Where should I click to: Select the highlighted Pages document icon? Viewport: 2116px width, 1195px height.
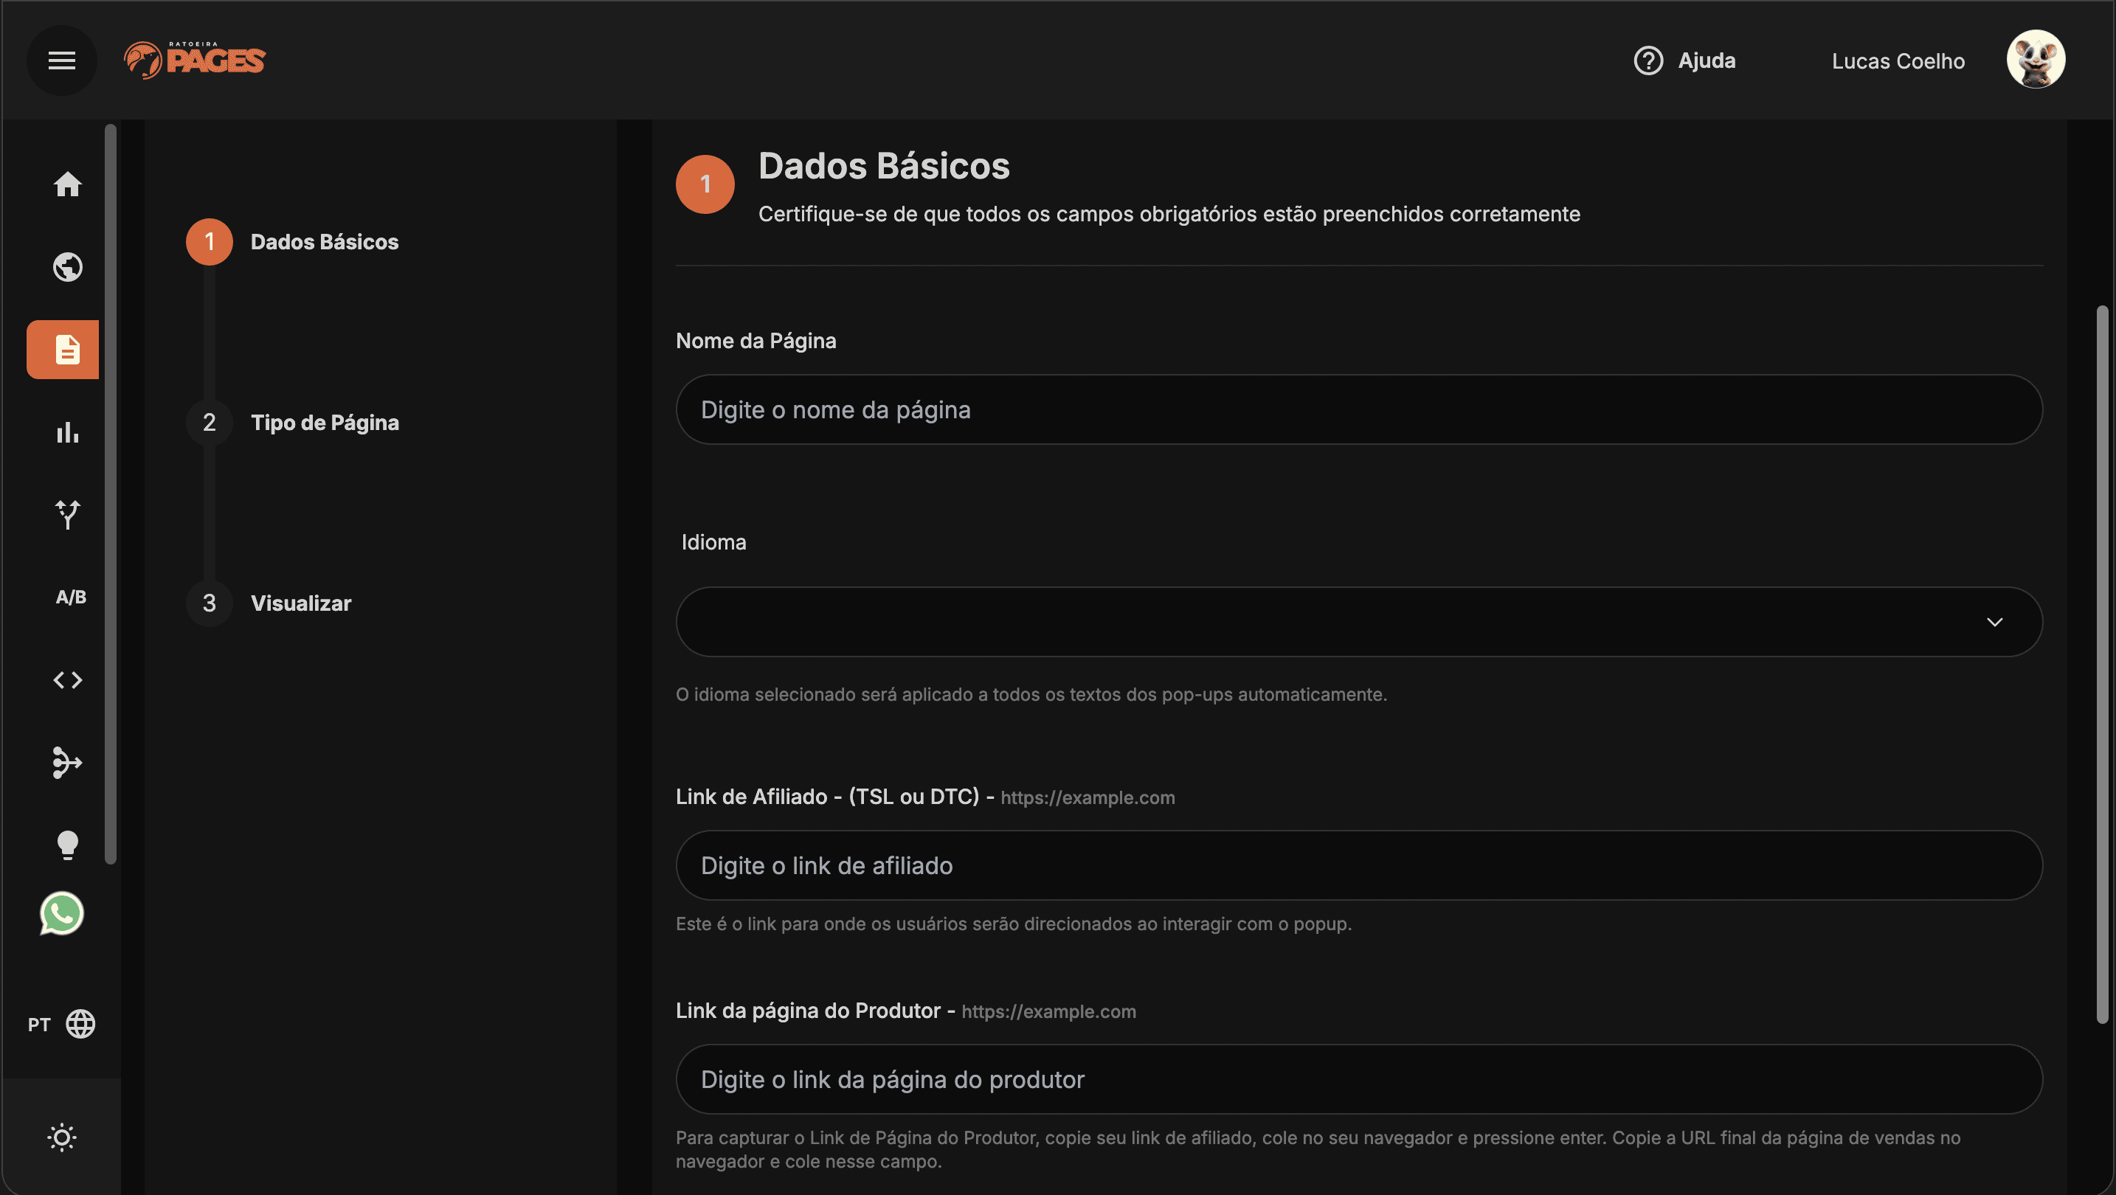63,349
